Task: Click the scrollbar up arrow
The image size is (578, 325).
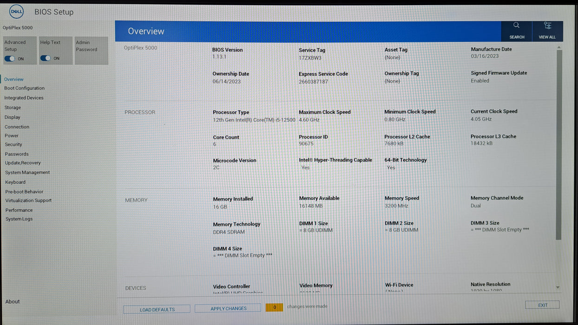Action: (558, 47)
